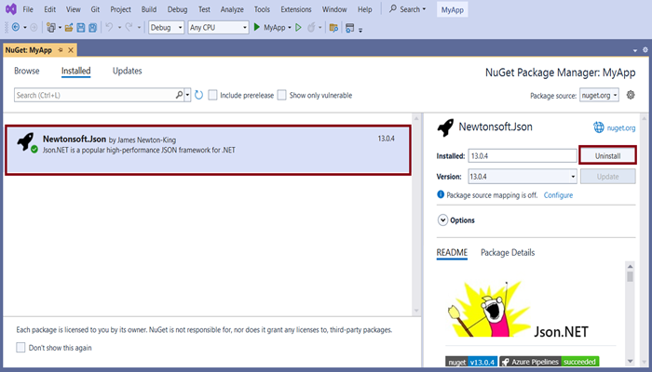Click the Azure Pipelines succeeded badge

(549, 362)
